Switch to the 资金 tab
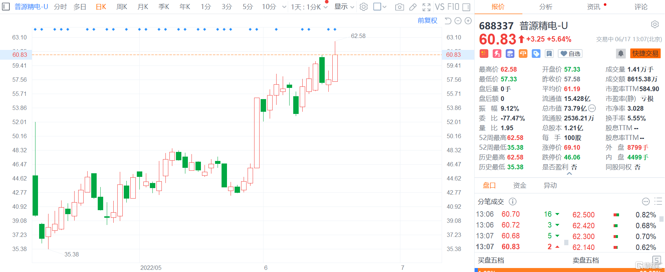The width and height of the screenshot is (665, 272). 519,186
